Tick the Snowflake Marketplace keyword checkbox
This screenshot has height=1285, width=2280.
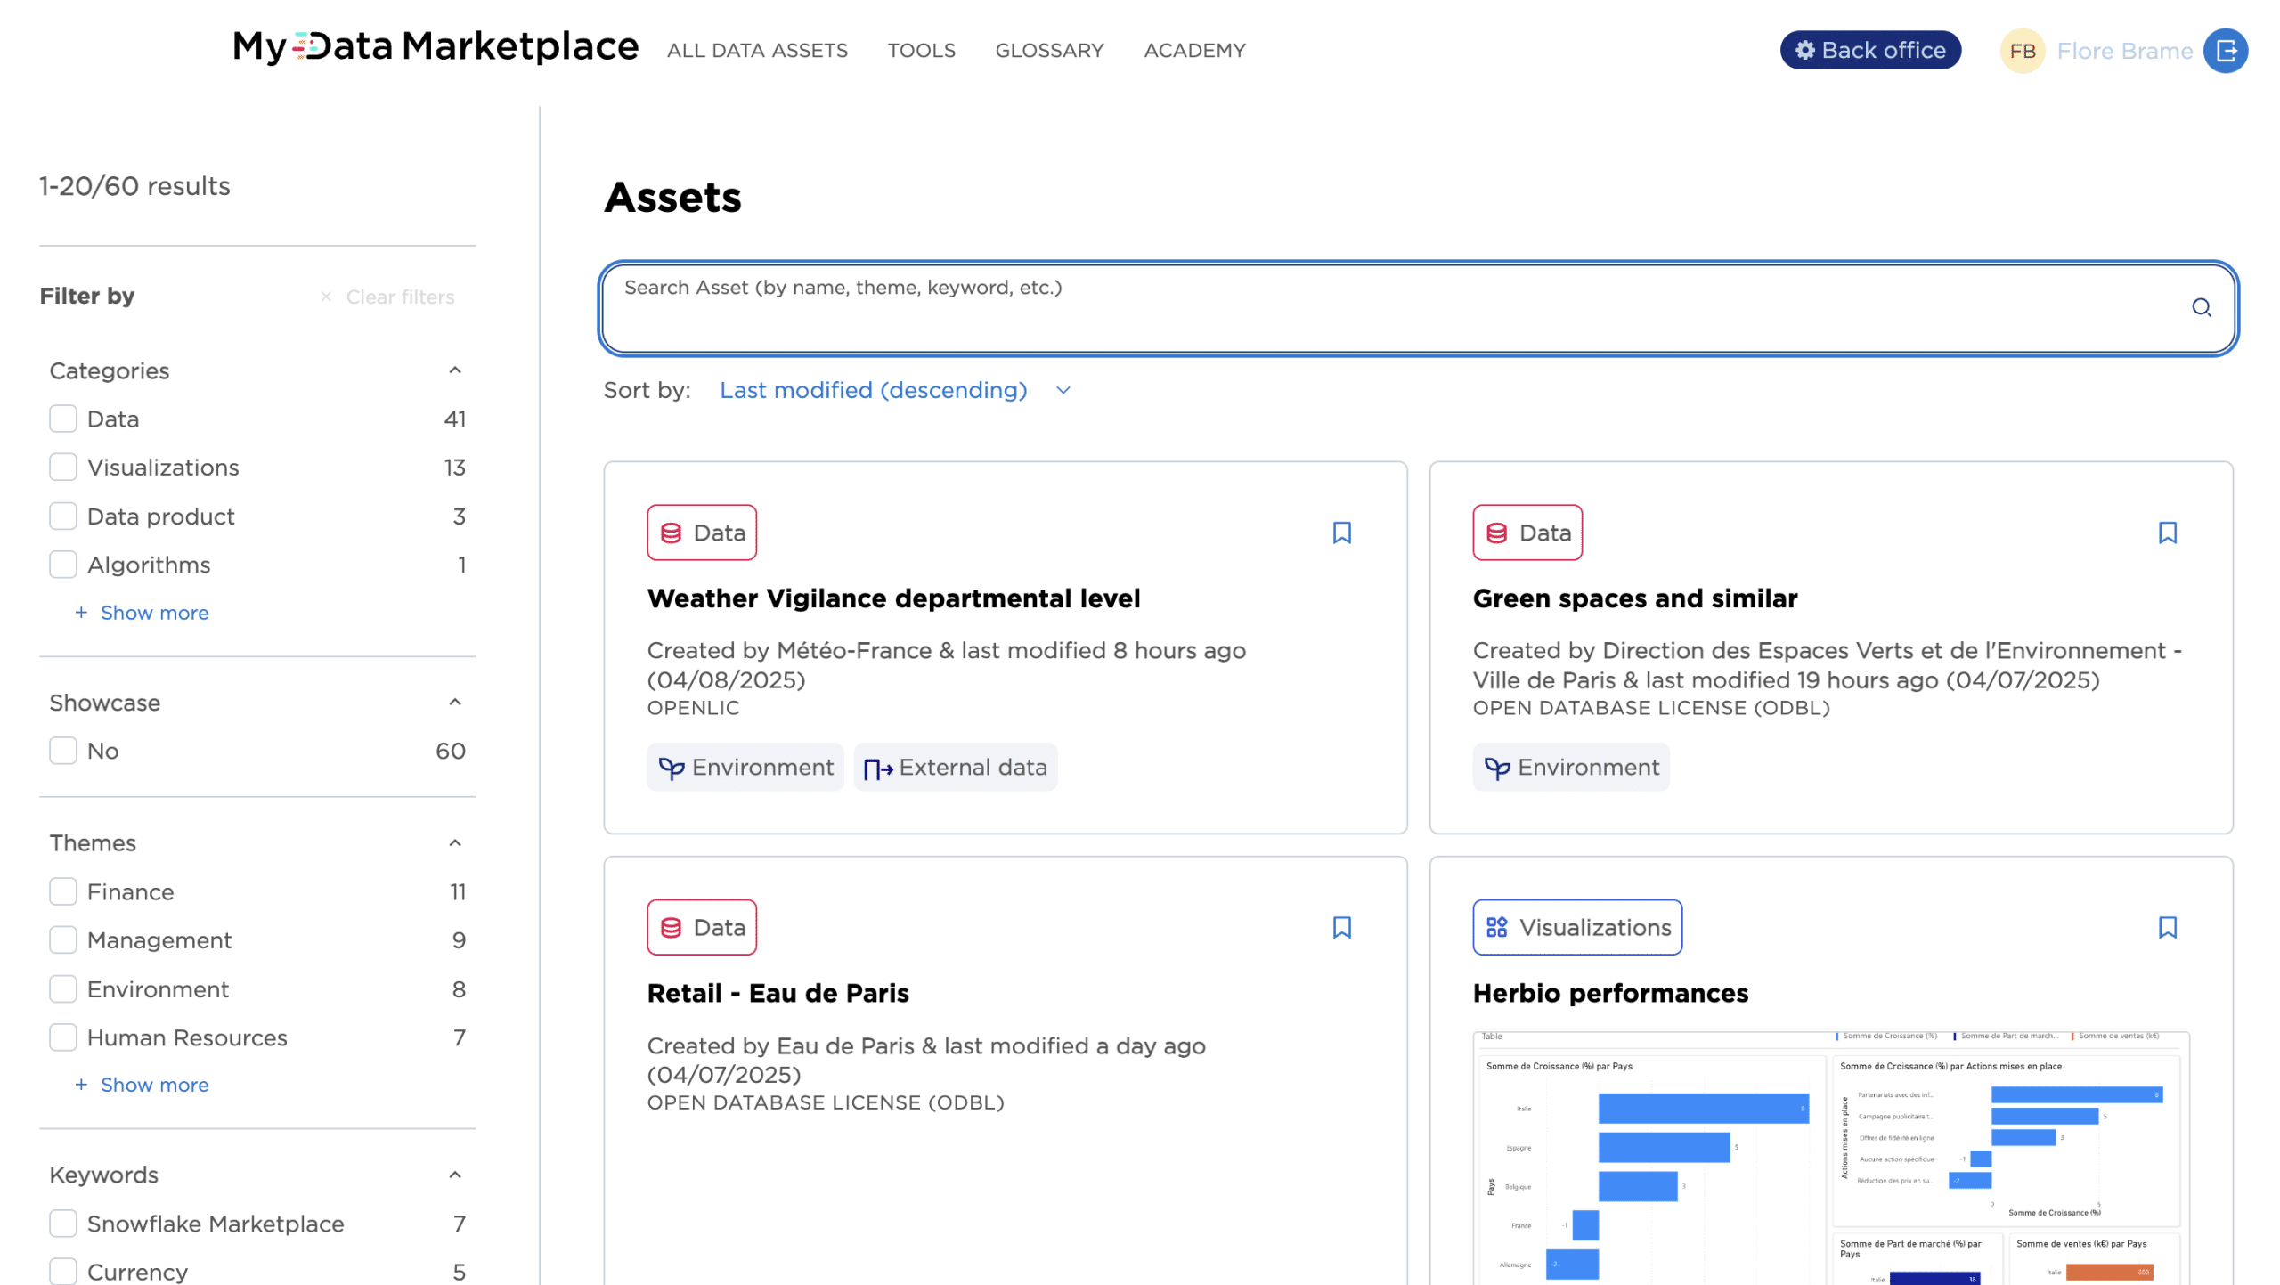[x=63, y=1224]
